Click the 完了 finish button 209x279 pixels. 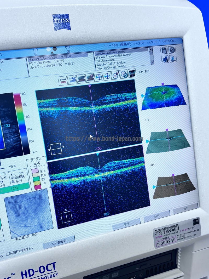tap(185, 208)
